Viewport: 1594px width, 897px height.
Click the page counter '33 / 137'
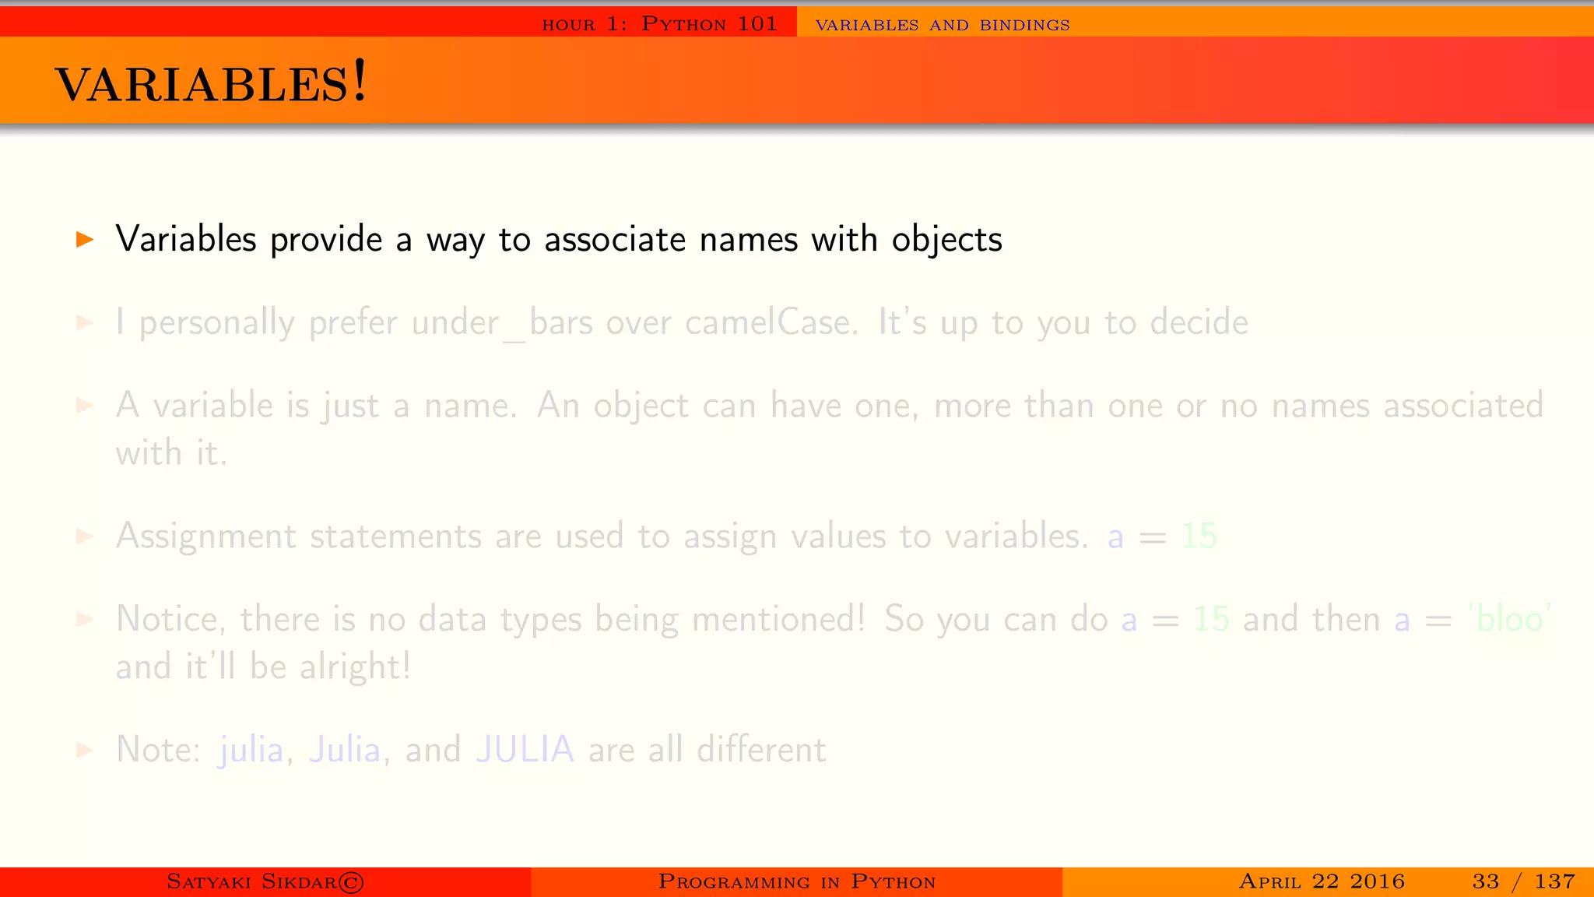[x=1523, y=881]
